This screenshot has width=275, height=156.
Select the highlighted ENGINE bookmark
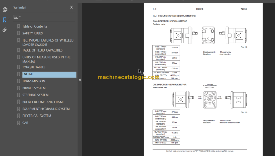click(49, 74)
